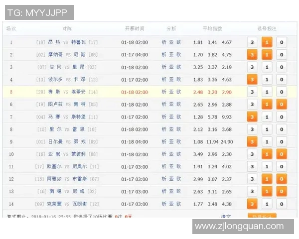The height and width of the screenshot is (239, 299).
Task: Open team 图卢兹 in row 6
Action: 55,104
